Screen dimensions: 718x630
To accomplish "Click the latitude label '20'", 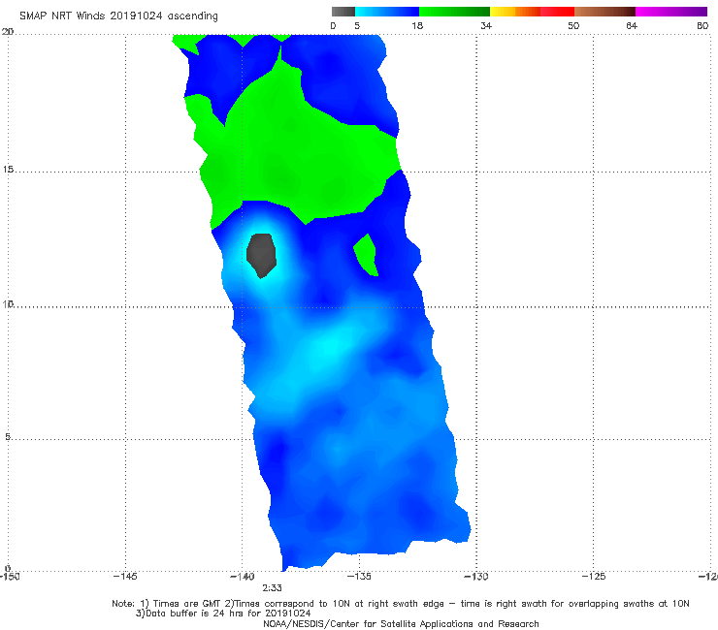I will point(8,31).
